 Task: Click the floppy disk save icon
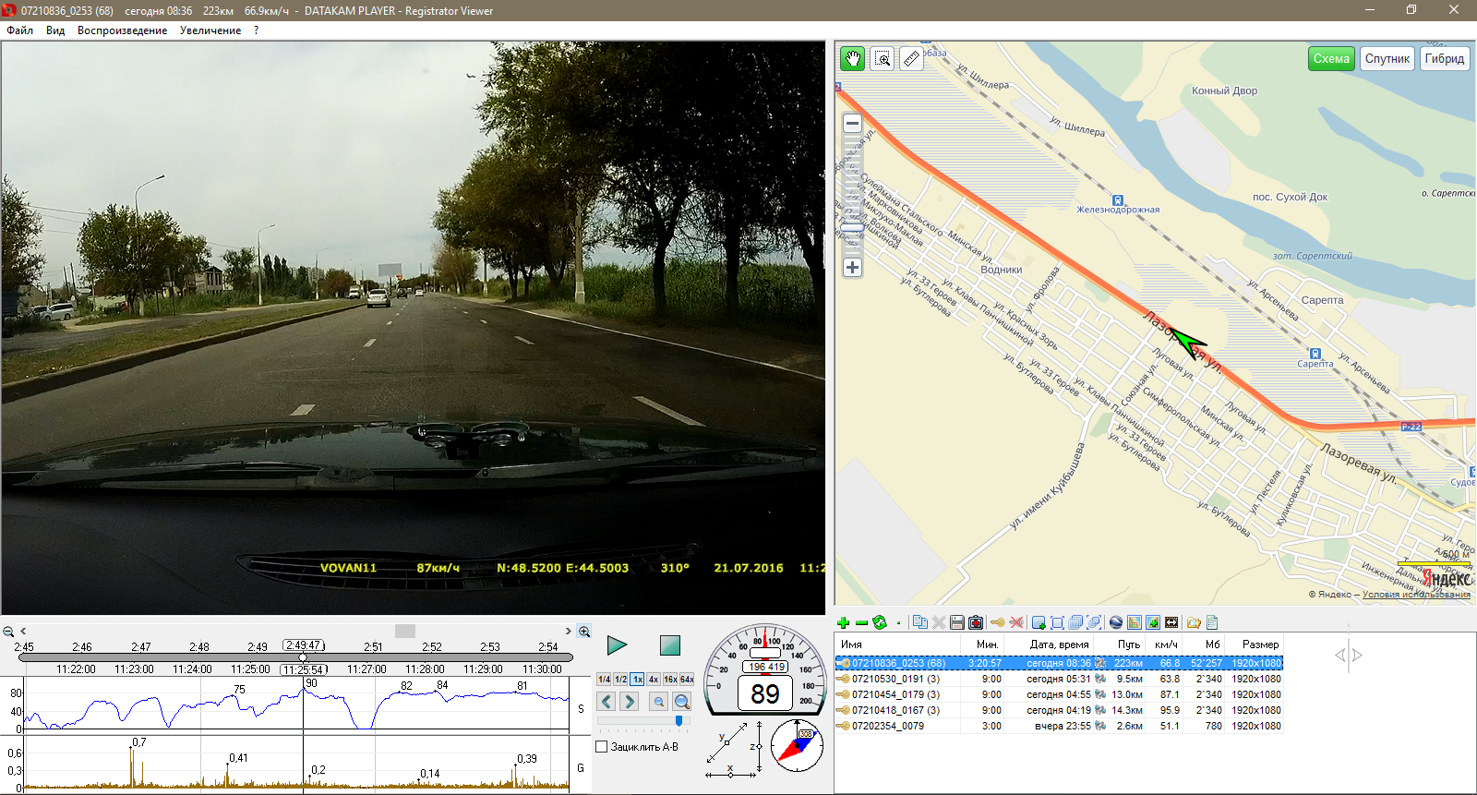(x=956, y=622)
